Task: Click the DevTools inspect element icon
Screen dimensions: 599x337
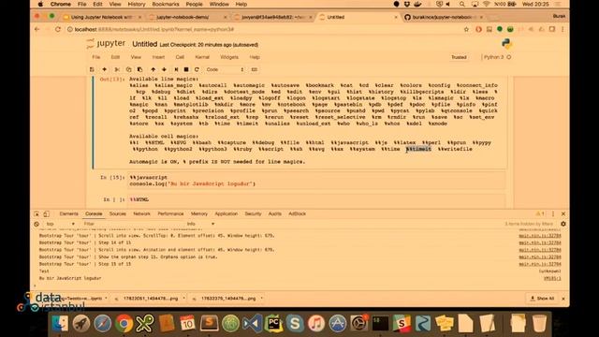Action: pyautogui.click(x=37, y=214)
